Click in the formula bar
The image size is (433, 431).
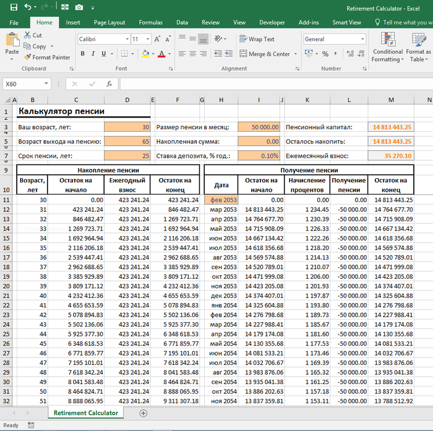(276, 83)
